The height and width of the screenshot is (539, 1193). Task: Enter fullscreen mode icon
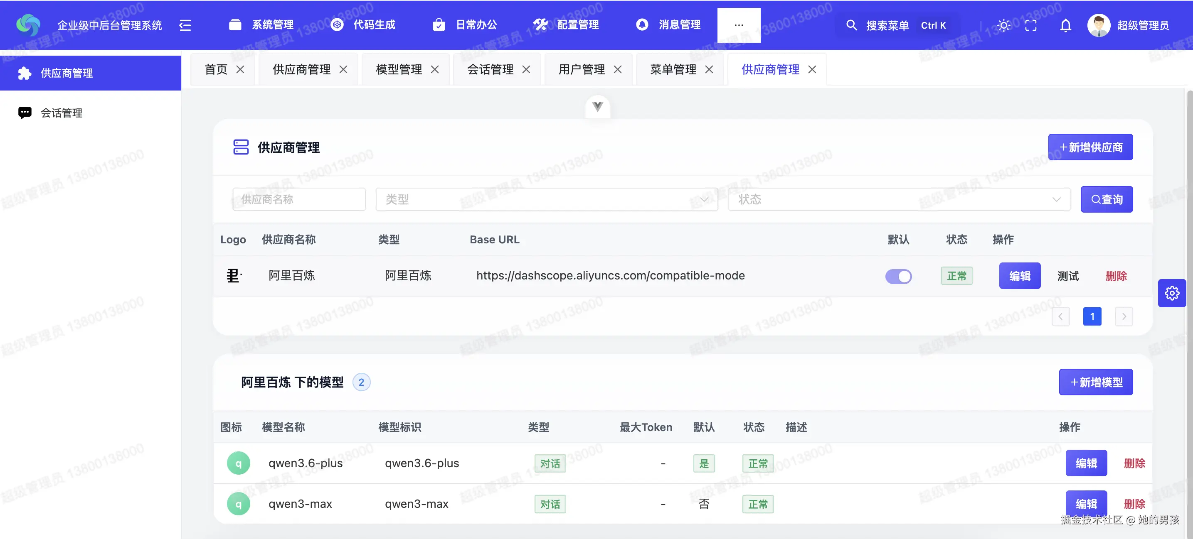point(1030,25)
